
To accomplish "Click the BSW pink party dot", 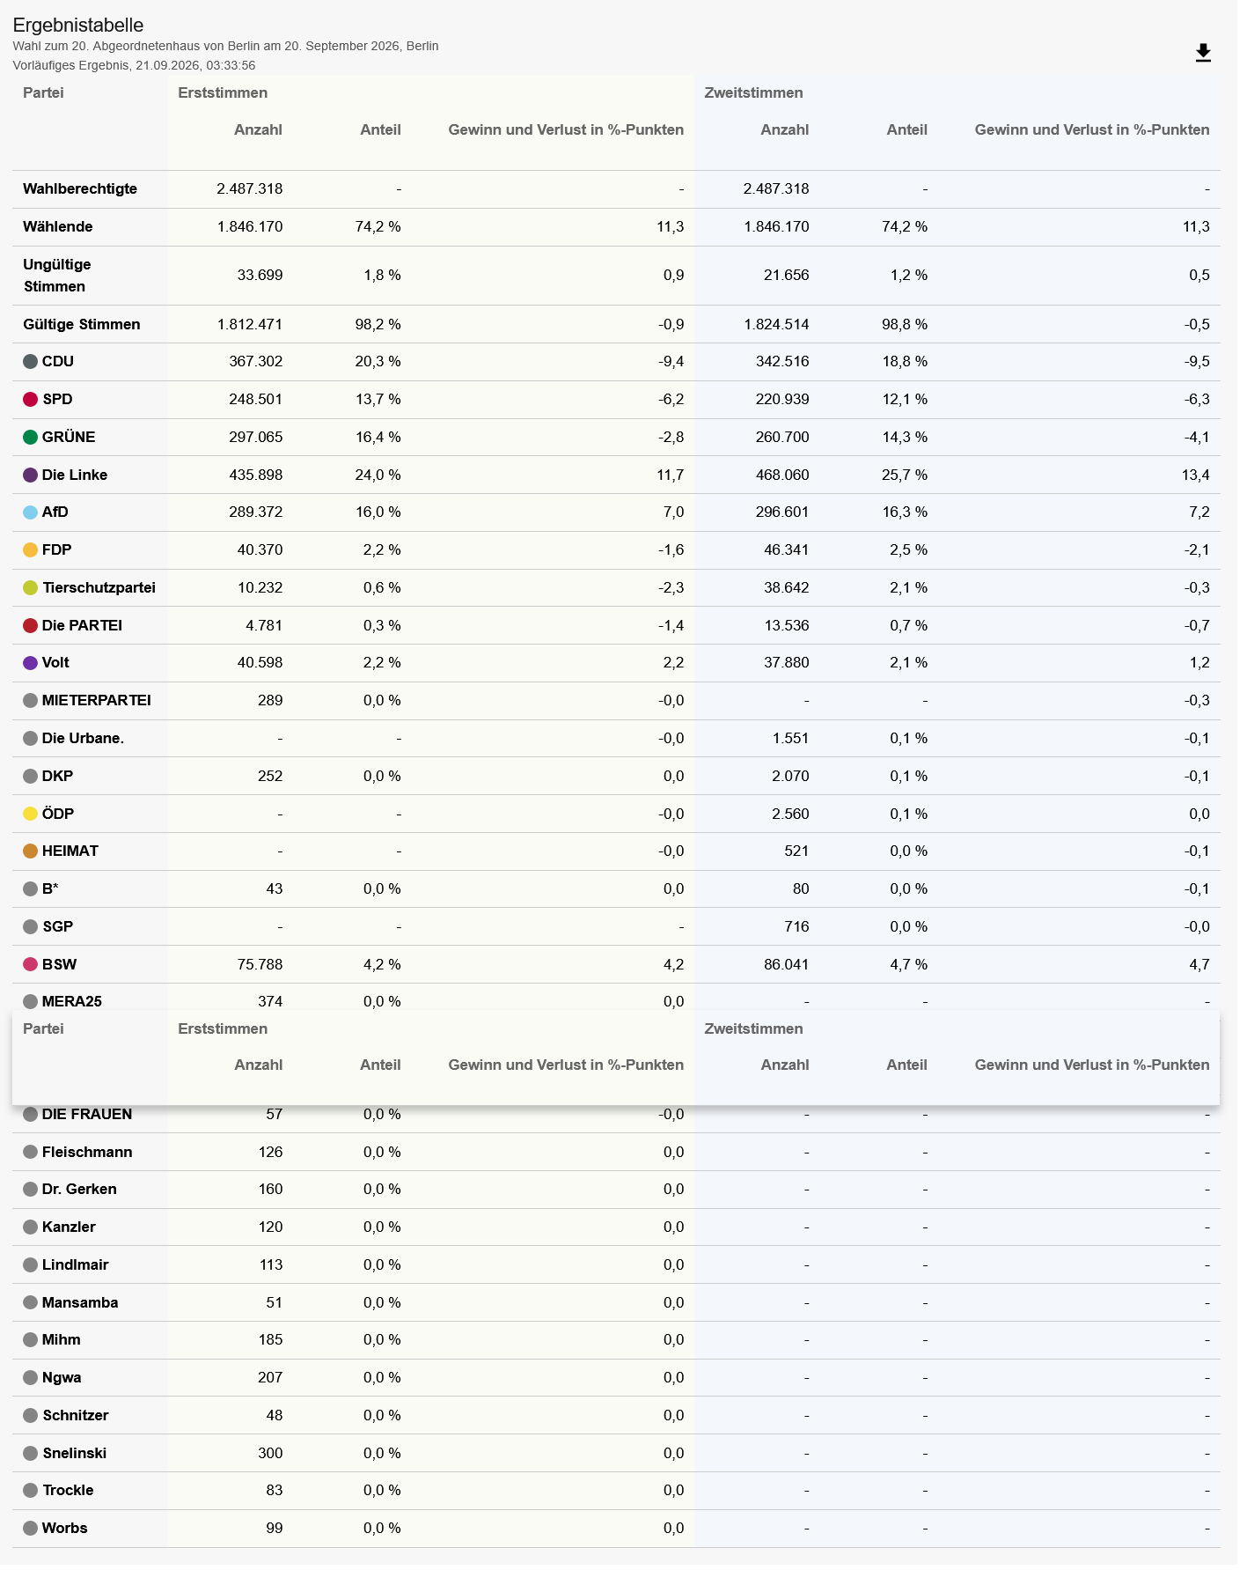I will tap(30, 965).
